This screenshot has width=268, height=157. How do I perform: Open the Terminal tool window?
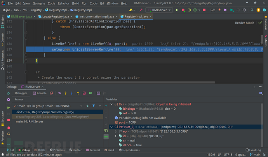point(93,150)
